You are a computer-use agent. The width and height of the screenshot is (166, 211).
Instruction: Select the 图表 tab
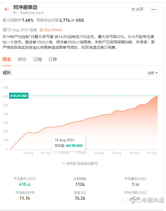click(x=7, y=59)
